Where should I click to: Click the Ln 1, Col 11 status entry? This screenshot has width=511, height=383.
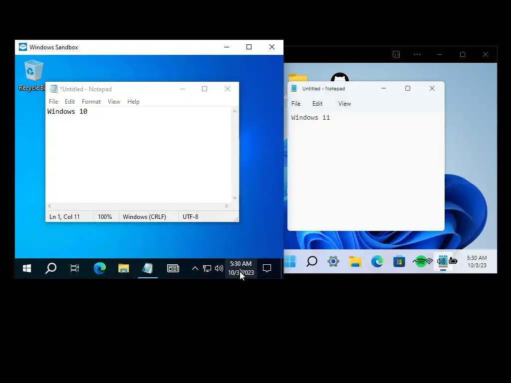(64, 217)
